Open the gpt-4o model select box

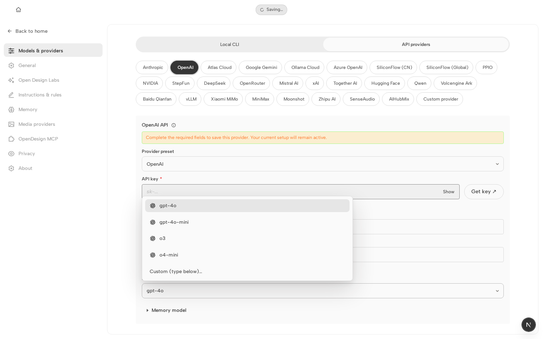tap(323, 291)
